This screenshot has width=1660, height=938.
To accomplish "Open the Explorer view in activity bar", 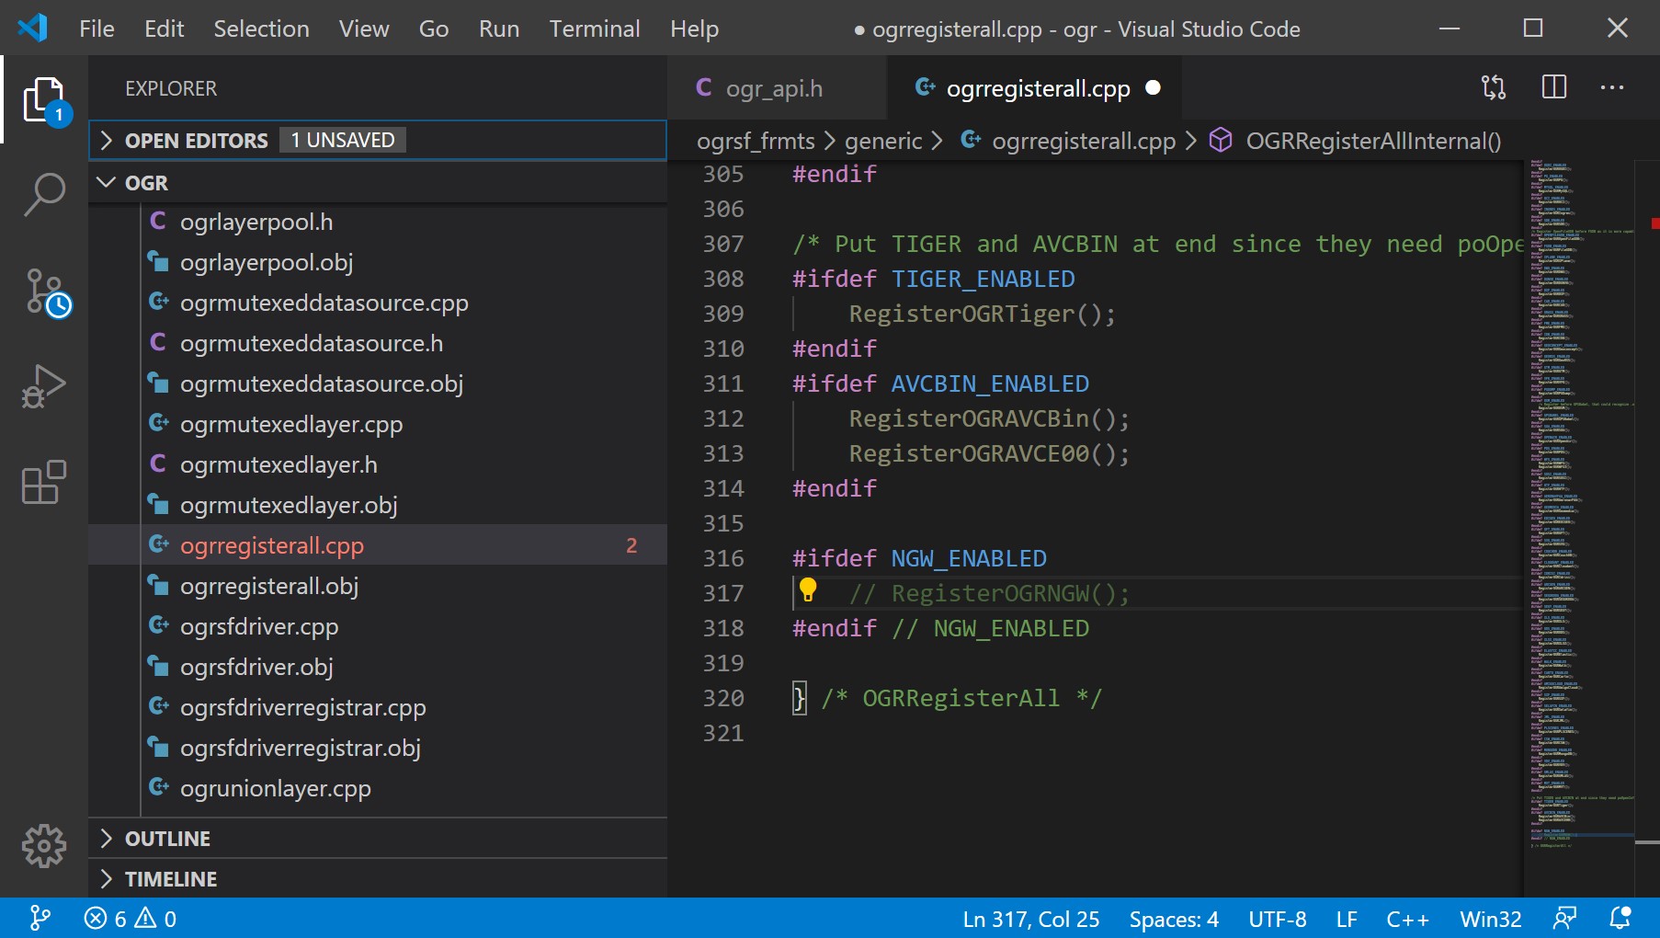I will click(44, 99).
